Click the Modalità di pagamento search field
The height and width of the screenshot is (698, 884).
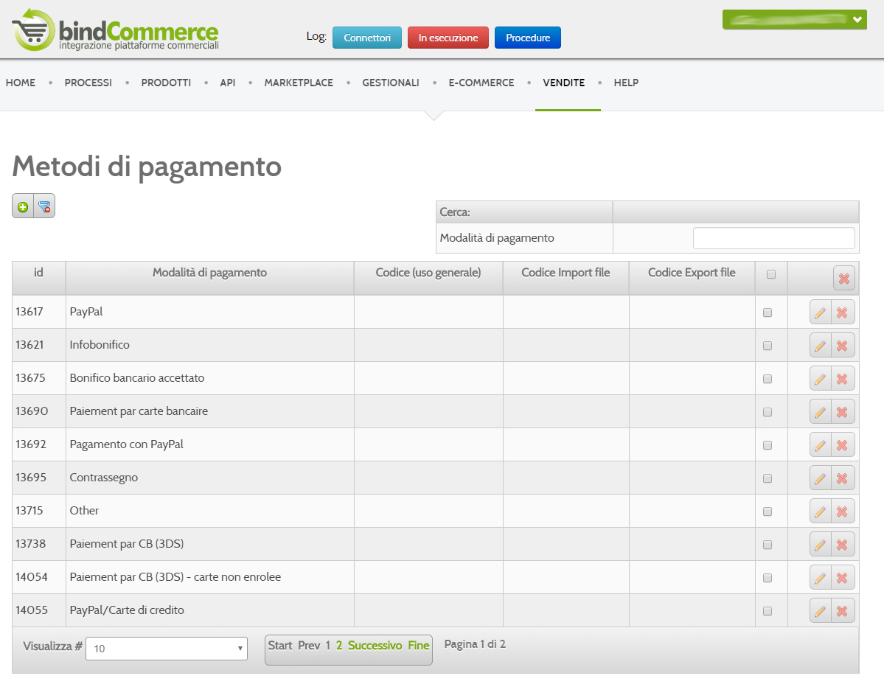tap(773, 238)
